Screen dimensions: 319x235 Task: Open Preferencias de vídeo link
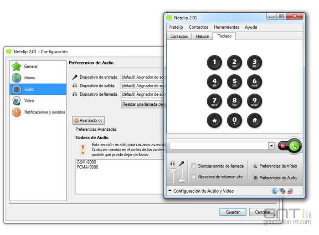[x=275, y=166]
